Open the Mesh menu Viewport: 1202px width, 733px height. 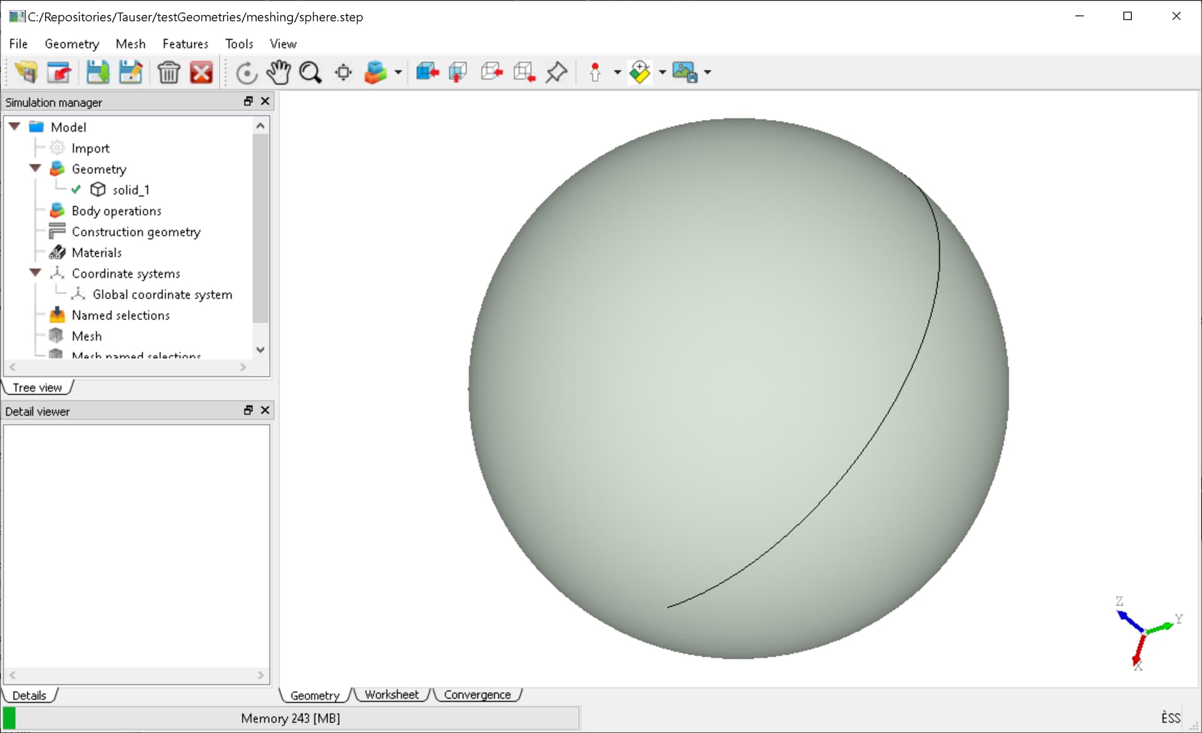[x=131, y=44]
